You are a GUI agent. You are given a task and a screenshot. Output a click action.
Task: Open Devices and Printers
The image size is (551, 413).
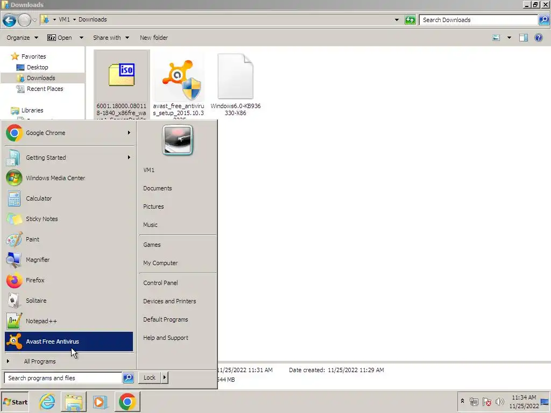click(x=169, y=301)
